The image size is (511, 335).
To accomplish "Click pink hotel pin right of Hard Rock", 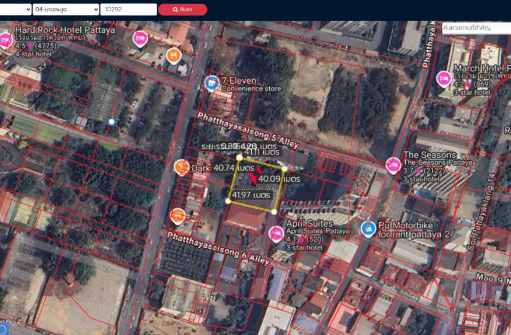I will coord(140,38).
